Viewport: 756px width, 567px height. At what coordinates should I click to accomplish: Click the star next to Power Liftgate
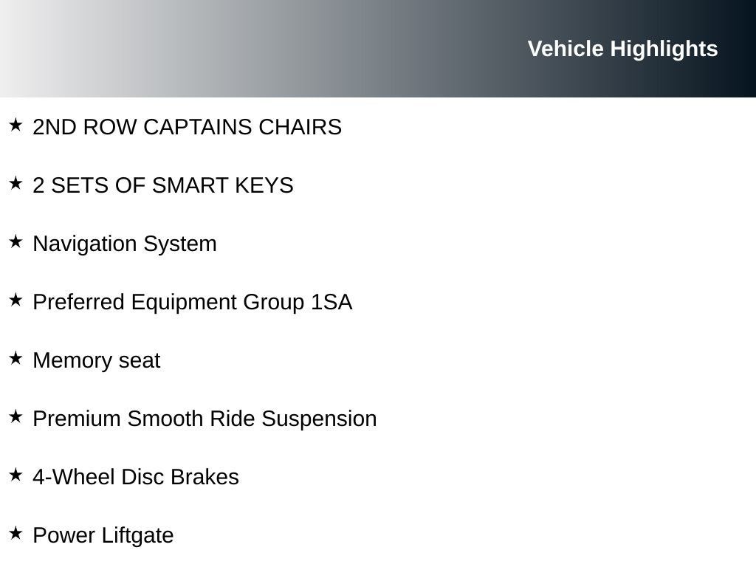16,533
